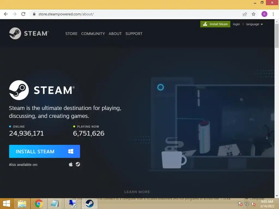
Task: Open the Notepad taskbar icon
Action: [54, 204]
